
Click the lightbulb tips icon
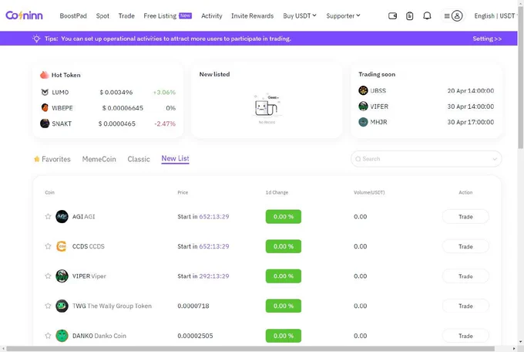(36, 39)
